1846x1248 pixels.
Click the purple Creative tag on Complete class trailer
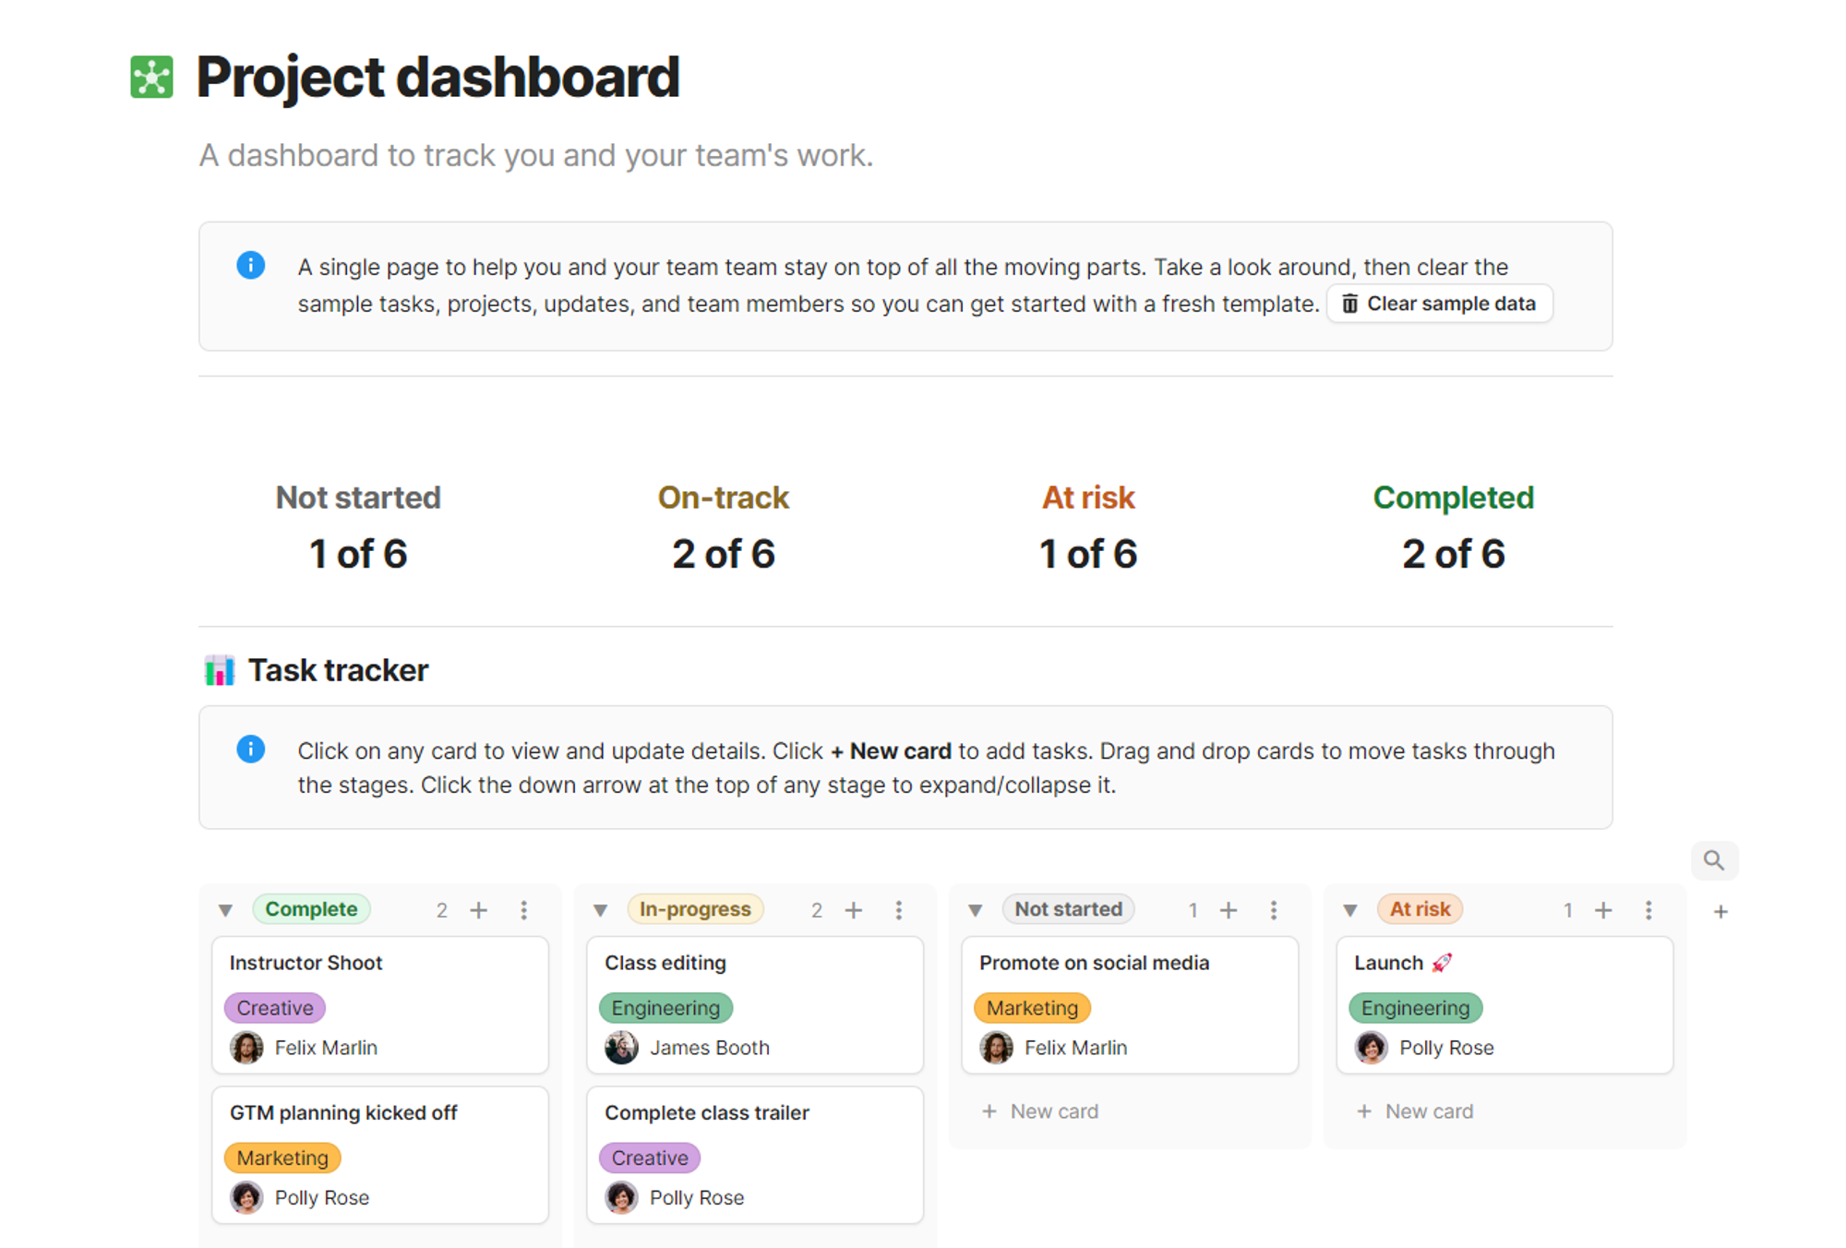[649, 1158]
